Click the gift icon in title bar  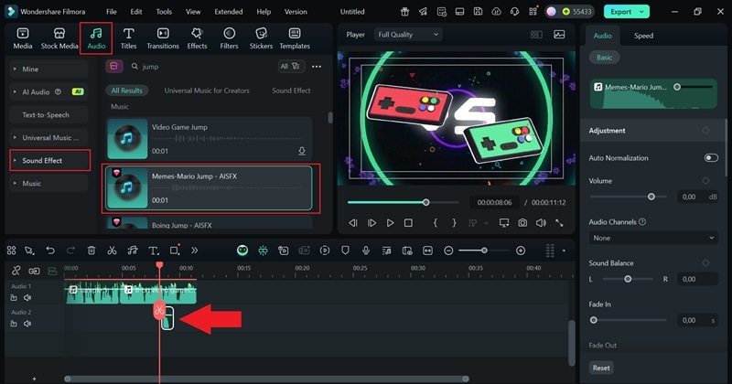[x=404, y=12]
